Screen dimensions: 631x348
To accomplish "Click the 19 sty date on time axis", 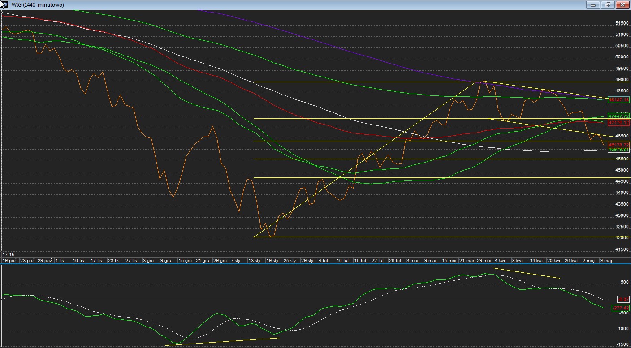I will [272, 260].
